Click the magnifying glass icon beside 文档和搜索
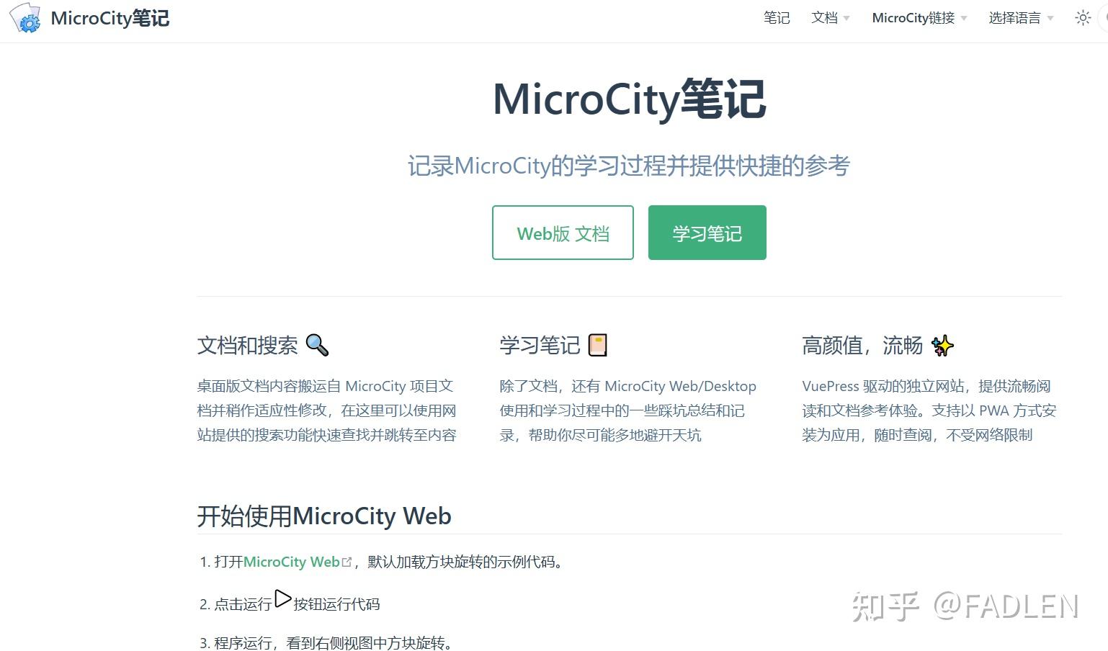The image size is (1108, 651). click(x=317, y=345)
